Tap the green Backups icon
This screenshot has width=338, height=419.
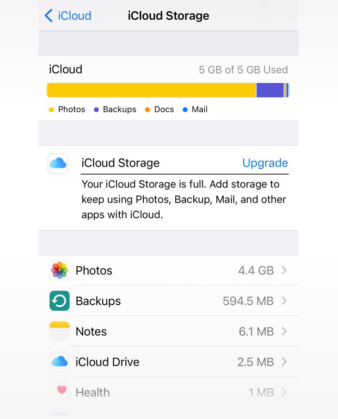coord(60,301)
